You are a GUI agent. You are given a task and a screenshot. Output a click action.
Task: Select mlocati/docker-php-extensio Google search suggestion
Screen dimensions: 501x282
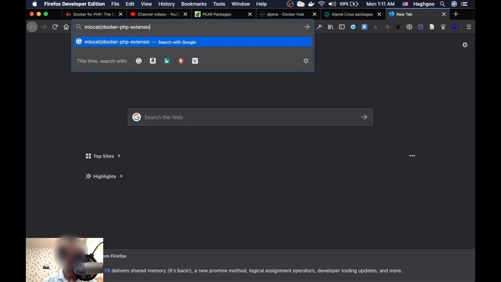pyautogui.click(x=193, y=42)
